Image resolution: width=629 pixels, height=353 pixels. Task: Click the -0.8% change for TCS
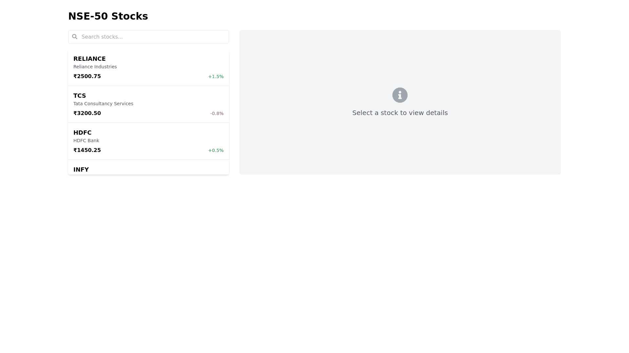click(217, 113)
